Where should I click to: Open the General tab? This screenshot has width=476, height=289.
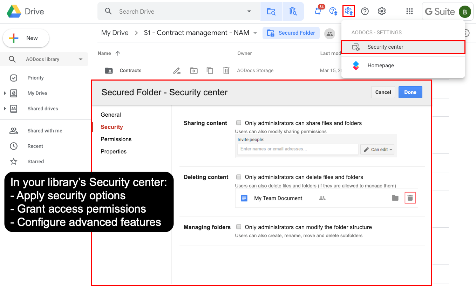(111, 115)
